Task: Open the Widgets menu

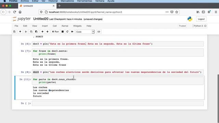Action: 77,26
